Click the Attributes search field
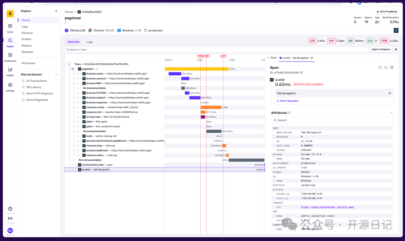 [x=332, y=120]
